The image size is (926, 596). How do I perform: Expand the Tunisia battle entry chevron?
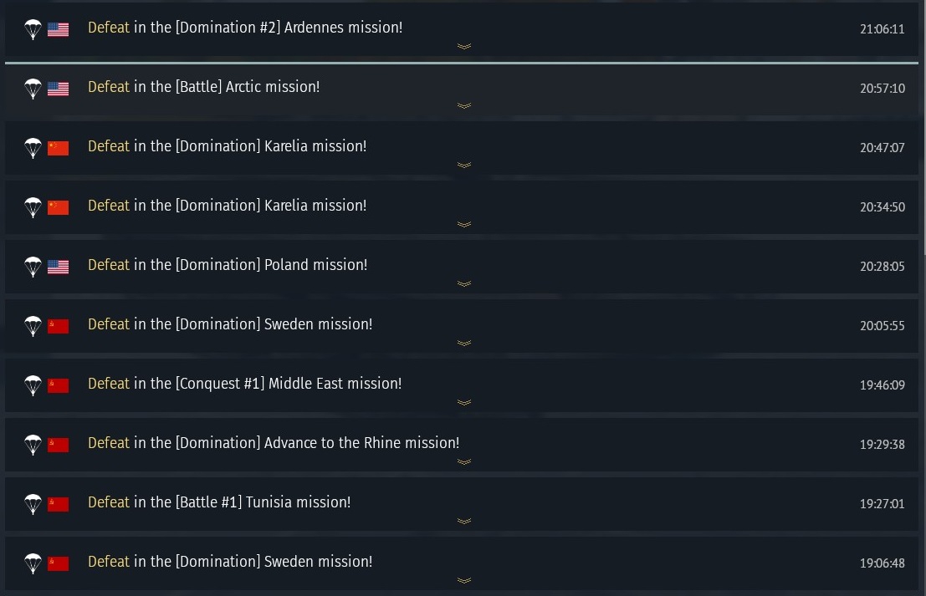tap(464, 522)
